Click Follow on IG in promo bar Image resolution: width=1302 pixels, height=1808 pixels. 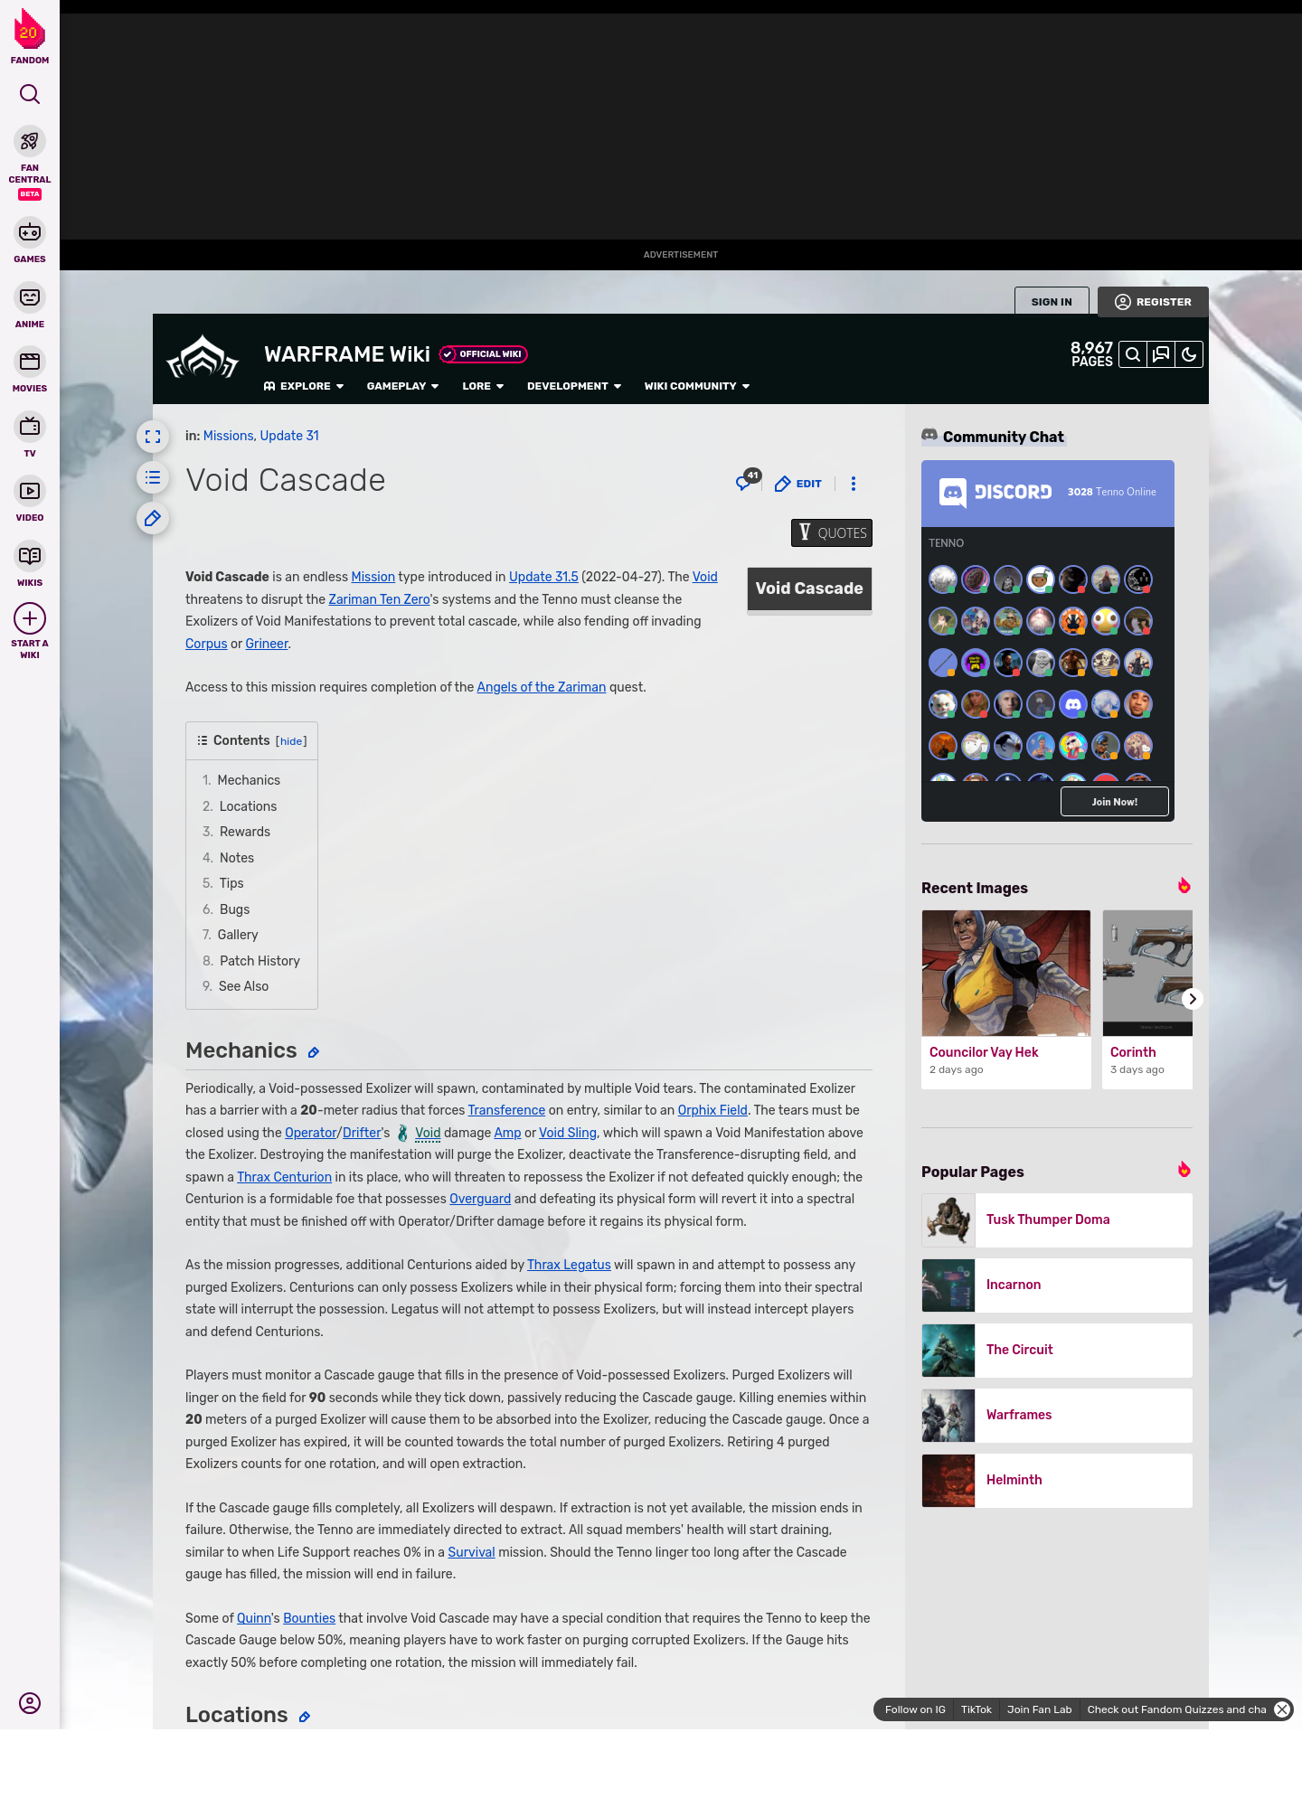coord(915,1709)
